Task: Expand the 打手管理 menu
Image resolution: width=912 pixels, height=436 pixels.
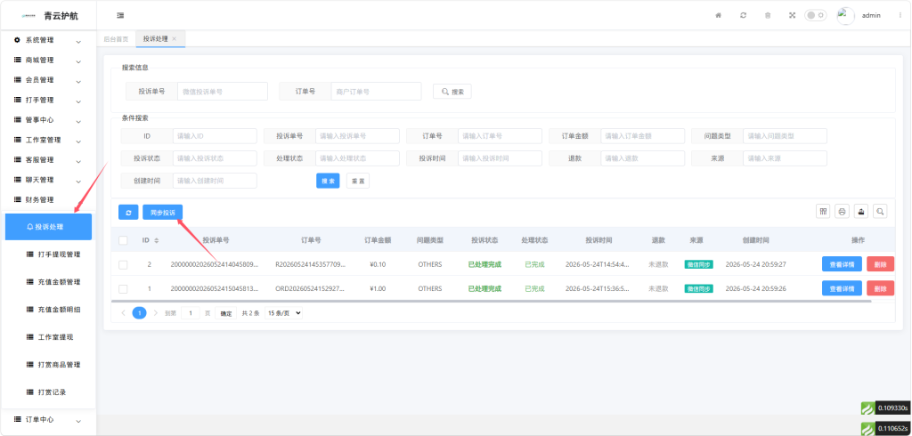Action: click(48, 100)
